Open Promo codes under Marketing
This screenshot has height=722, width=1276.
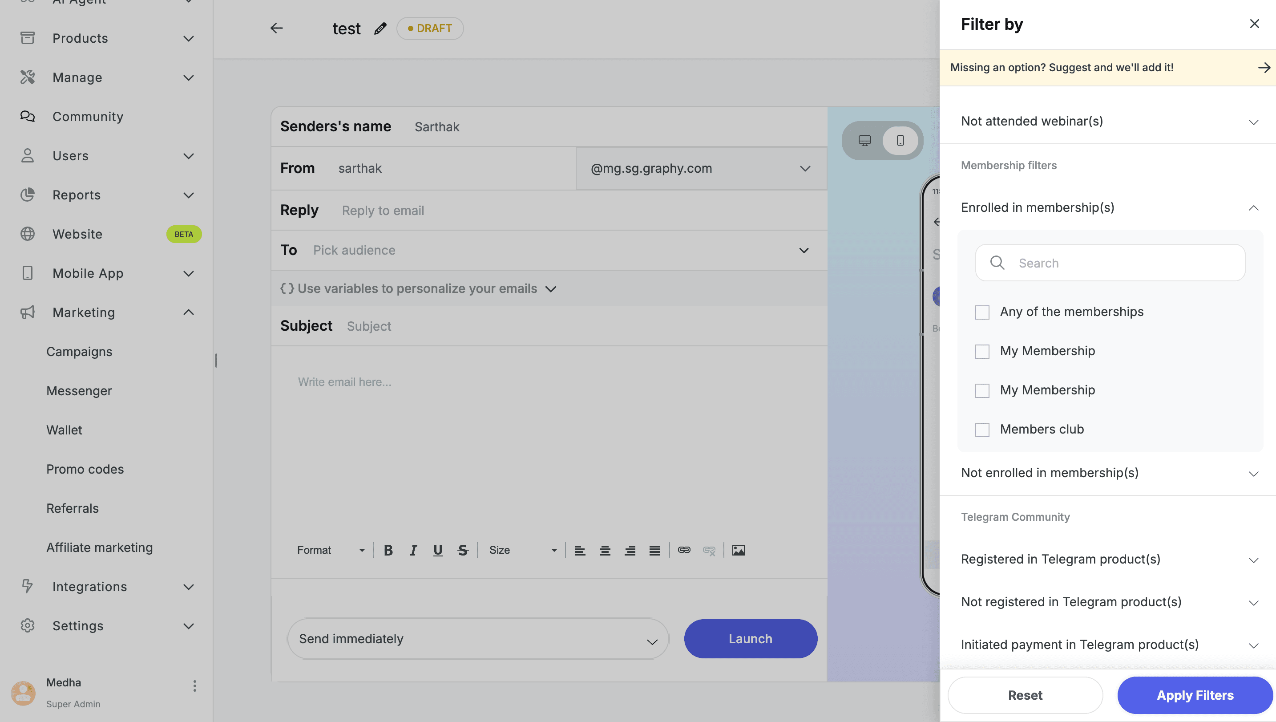[85, 469]
